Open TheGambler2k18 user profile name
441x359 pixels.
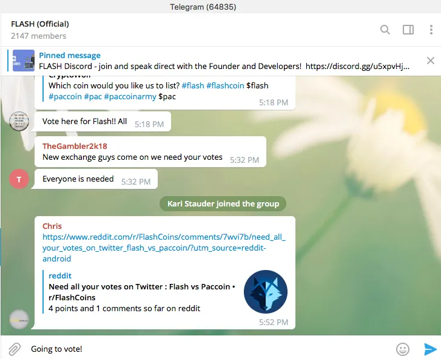pos(75,147)
